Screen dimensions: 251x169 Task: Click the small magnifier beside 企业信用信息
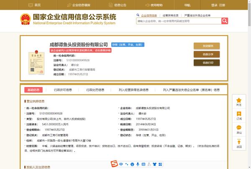tap(138, 15)
